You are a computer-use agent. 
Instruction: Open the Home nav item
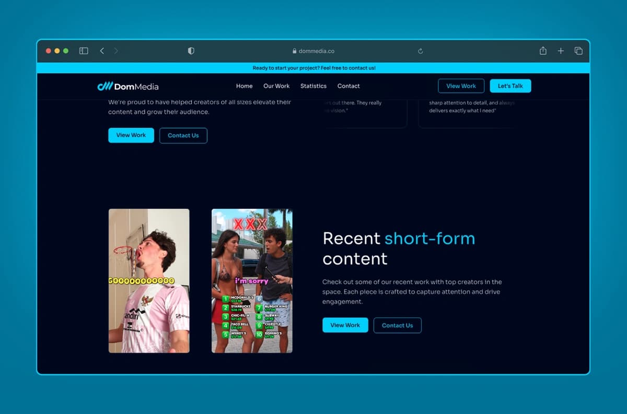click(x=244, y=86)
